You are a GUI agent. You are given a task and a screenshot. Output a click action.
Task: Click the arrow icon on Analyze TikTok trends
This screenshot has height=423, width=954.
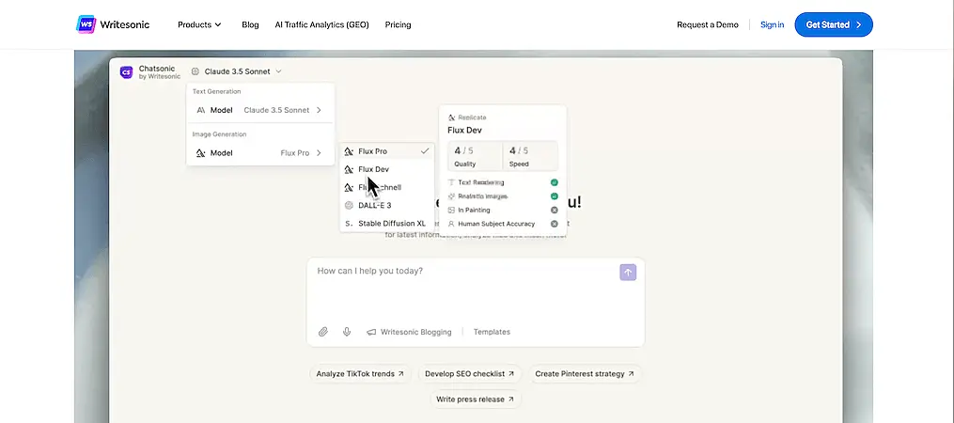(401, 374)
